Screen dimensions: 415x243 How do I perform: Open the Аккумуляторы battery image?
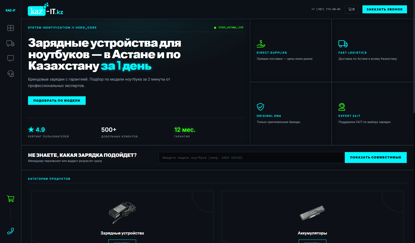(x=312, y=213)
